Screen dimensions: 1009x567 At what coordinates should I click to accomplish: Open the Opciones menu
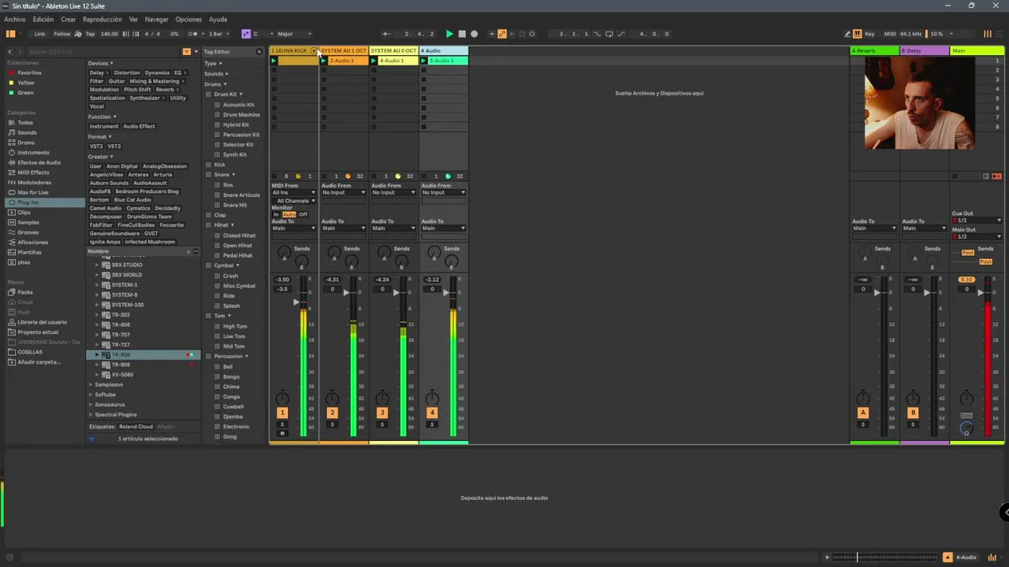188,19
